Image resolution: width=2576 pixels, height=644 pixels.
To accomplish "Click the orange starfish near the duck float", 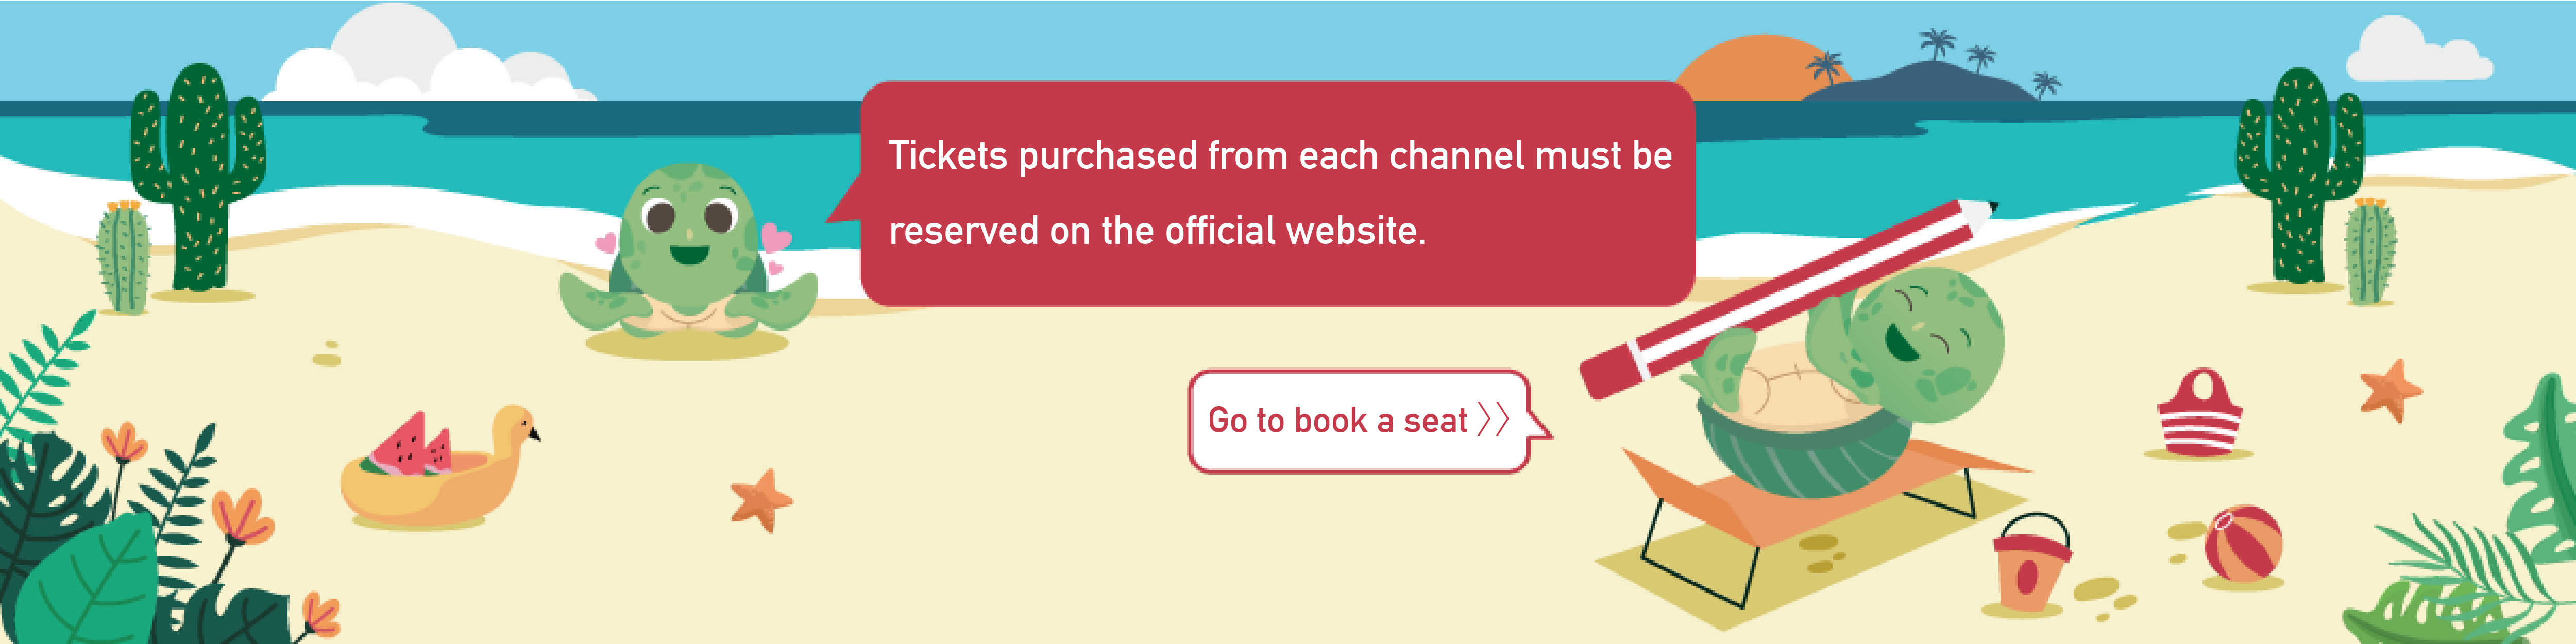I will pyautogui.click(x=761, y=499).
